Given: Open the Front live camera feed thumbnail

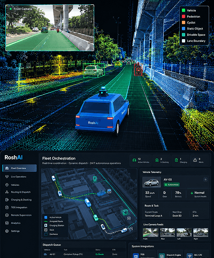Looking at the screenshot, I should coord(150,232).
